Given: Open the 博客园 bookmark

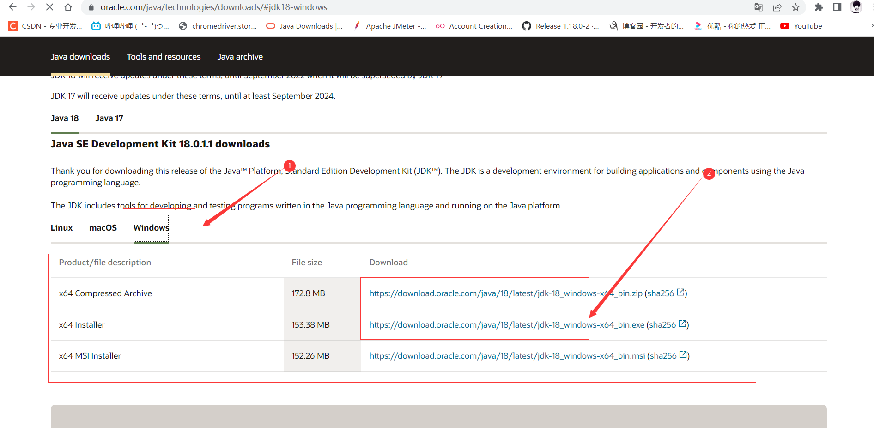Looking at the screenshot, I should [x=646, y=26].
